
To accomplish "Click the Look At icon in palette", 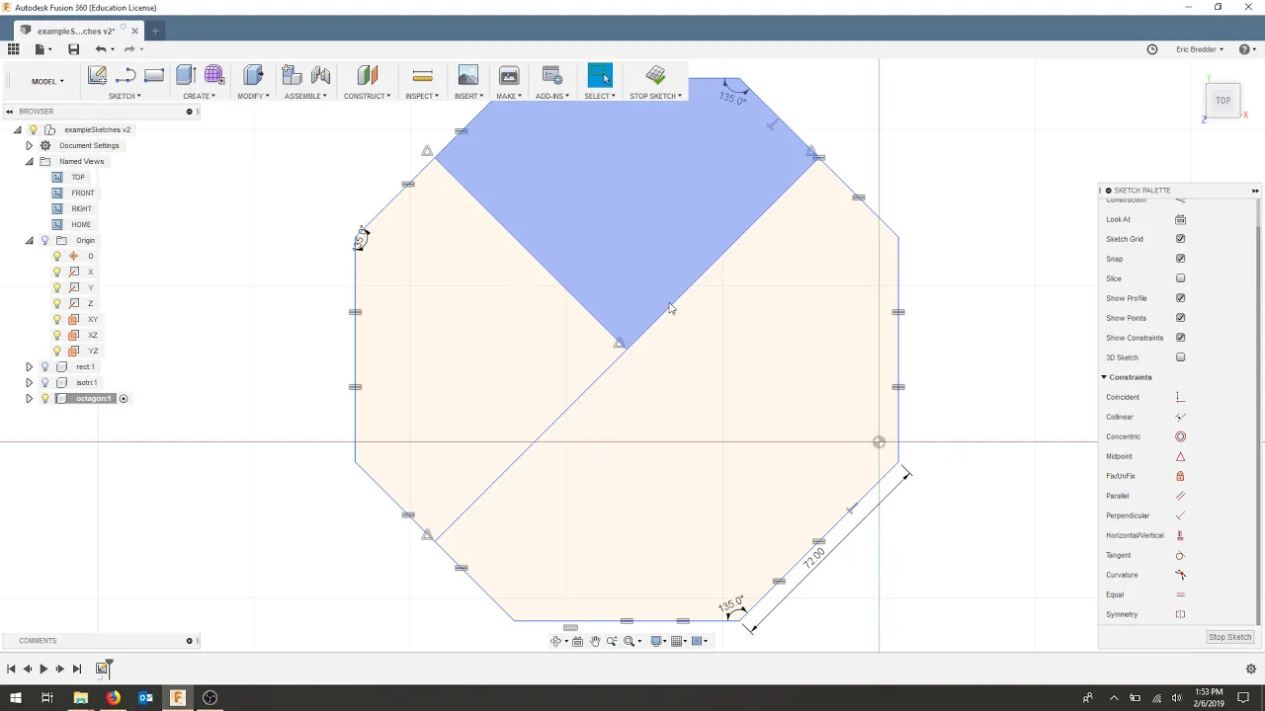I will [1180, 219].
